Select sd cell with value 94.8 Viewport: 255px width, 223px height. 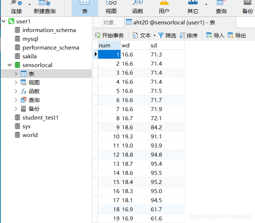pos(167,154)
